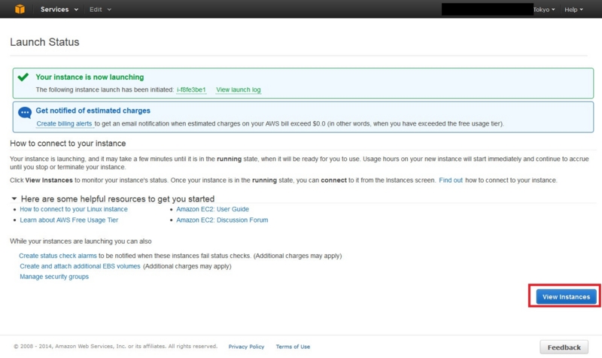Image resolution: width=602 pixels, height=358 pixels.
Task: Click the View Instances button
Action: point(566,296)
